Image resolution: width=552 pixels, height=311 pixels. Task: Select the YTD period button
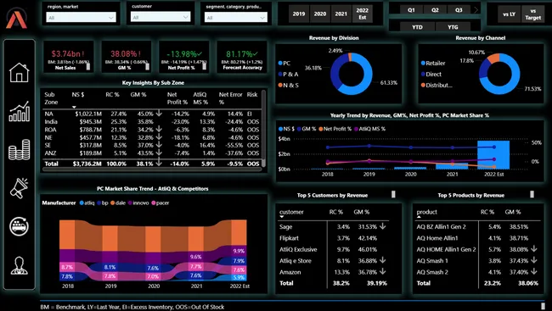click(417, 27)
